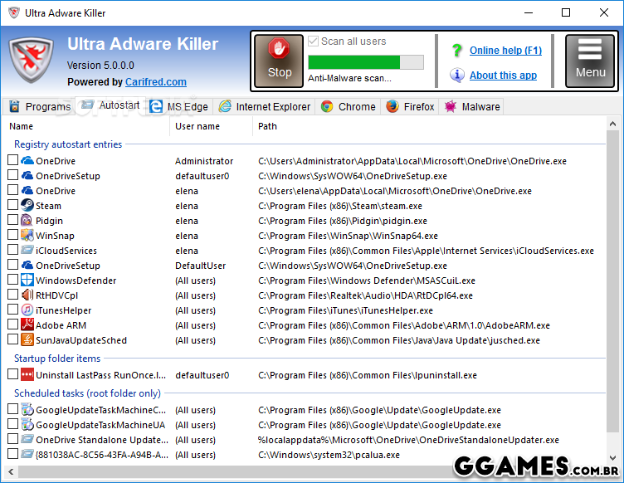624x483 pixels.
Task: Click the Adobe ARM red icon
Action: [27, 325]
